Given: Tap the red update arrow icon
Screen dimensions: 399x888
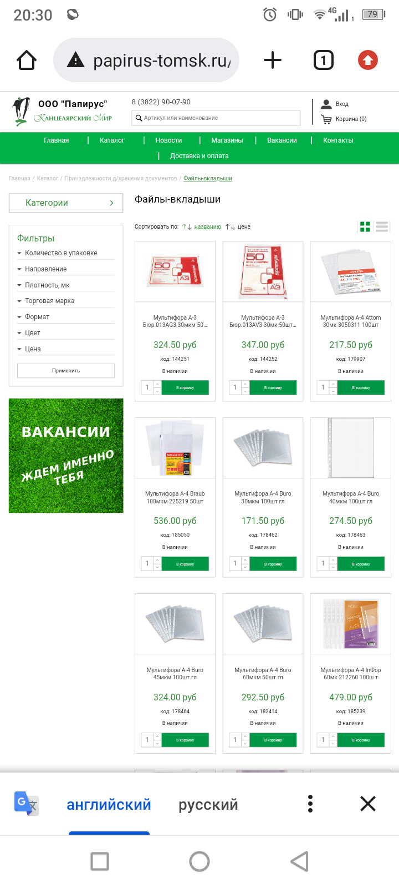Looking at the screenshot, I should pos(368,60).
